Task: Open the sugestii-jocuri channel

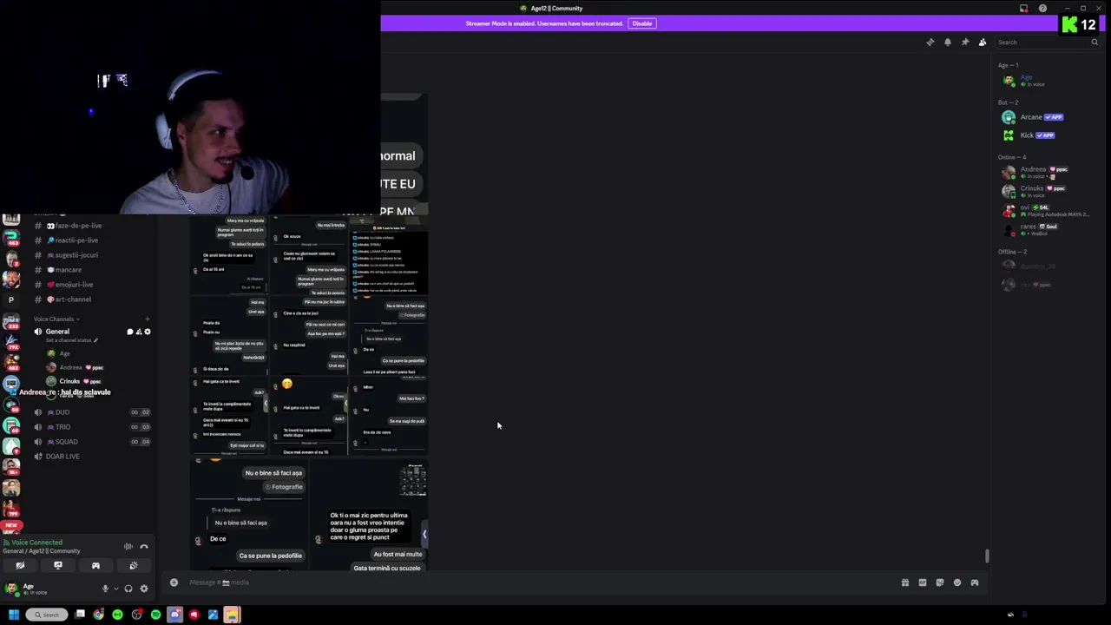Action: tap(91, 255)
